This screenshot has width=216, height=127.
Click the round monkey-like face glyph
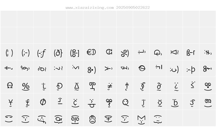92,119
